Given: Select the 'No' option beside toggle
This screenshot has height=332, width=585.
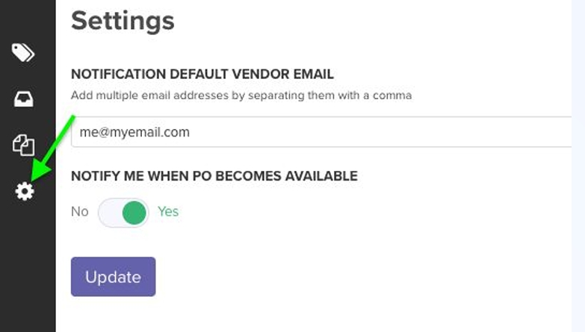Looking at the screenshot, I should (x=79, y=212).
